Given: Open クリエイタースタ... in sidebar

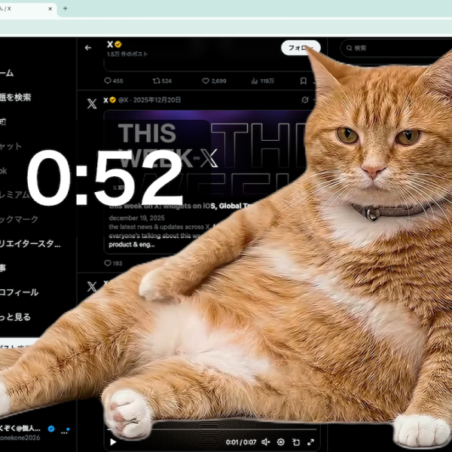Looking at the screenshot, I should pyautogui.click(x=30, y=244).
